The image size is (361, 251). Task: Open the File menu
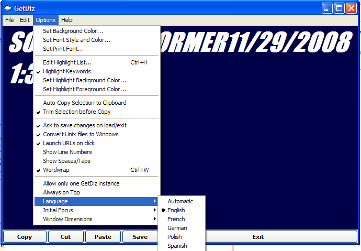click(x=9, y=20)
